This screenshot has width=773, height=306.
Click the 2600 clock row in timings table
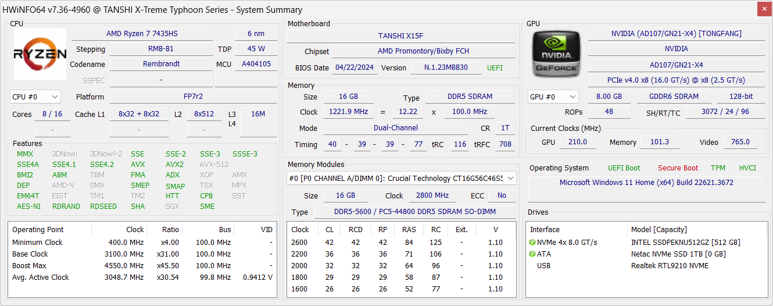[x=401, y=243]
